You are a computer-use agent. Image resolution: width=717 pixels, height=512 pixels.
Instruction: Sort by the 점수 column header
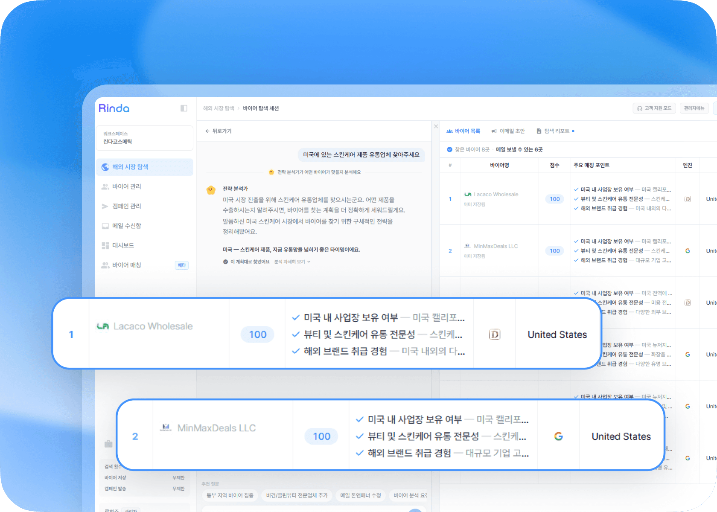(x=554, y=165)
